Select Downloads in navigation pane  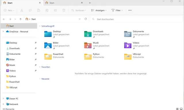pyautogui.click(x=14, y=48)
